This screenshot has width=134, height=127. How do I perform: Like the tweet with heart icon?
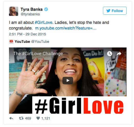pos(38,118)
